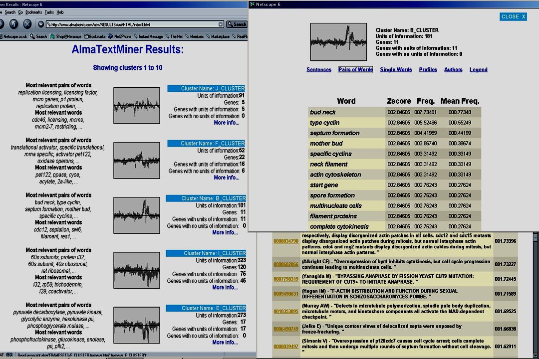539x359 pixels.
Task: Open More info for I_CLUSTER
Action: click(225, 288)
